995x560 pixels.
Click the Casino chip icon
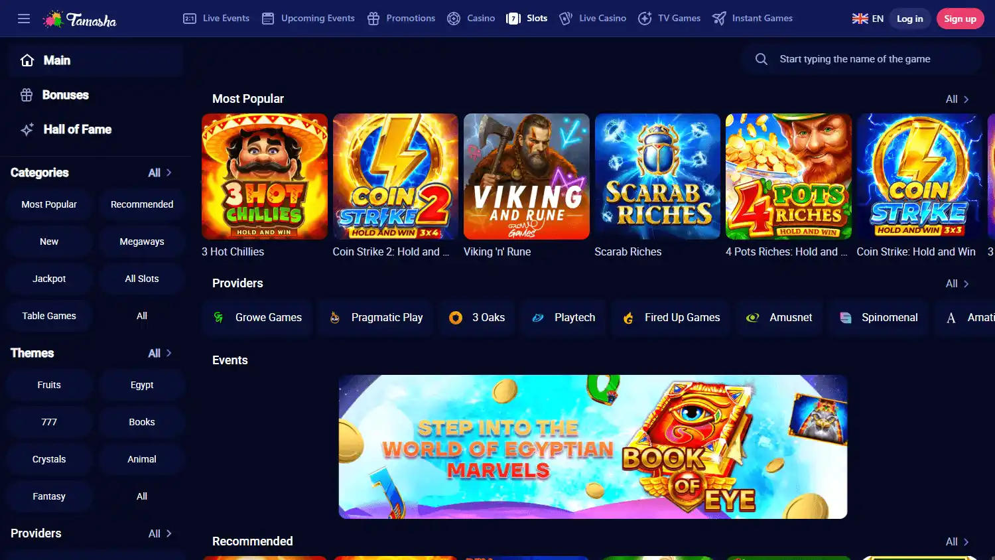point(454,19)
